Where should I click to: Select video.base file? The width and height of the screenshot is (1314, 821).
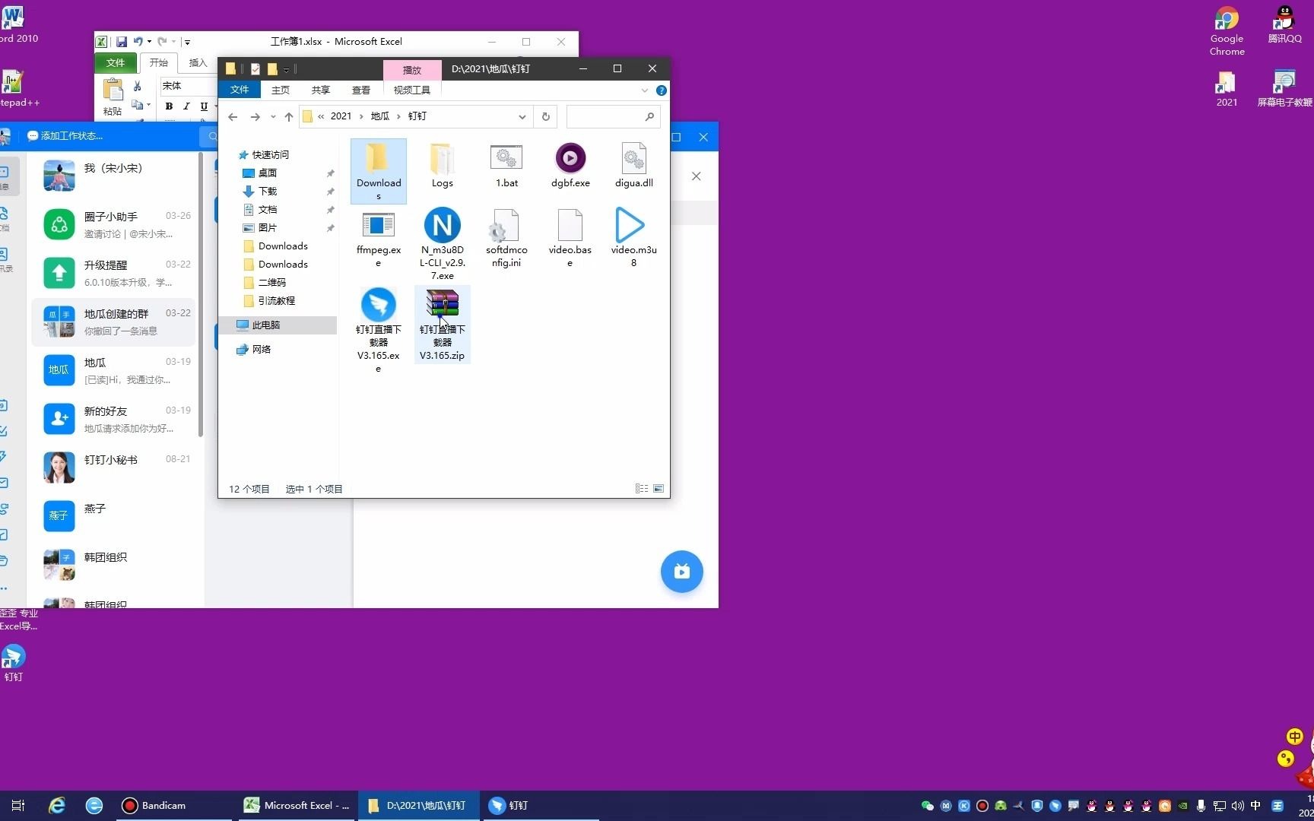pos(570,239)
